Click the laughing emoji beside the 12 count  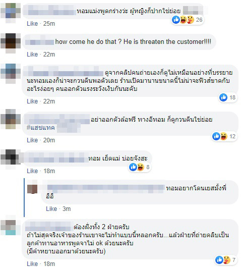coord(224,136)
